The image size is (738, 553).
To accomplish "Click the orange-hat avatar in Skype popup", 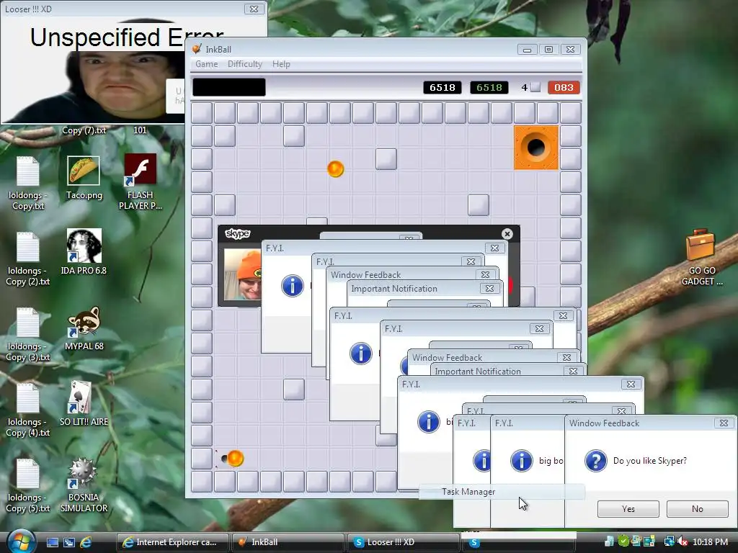I will tap(242, 274).
